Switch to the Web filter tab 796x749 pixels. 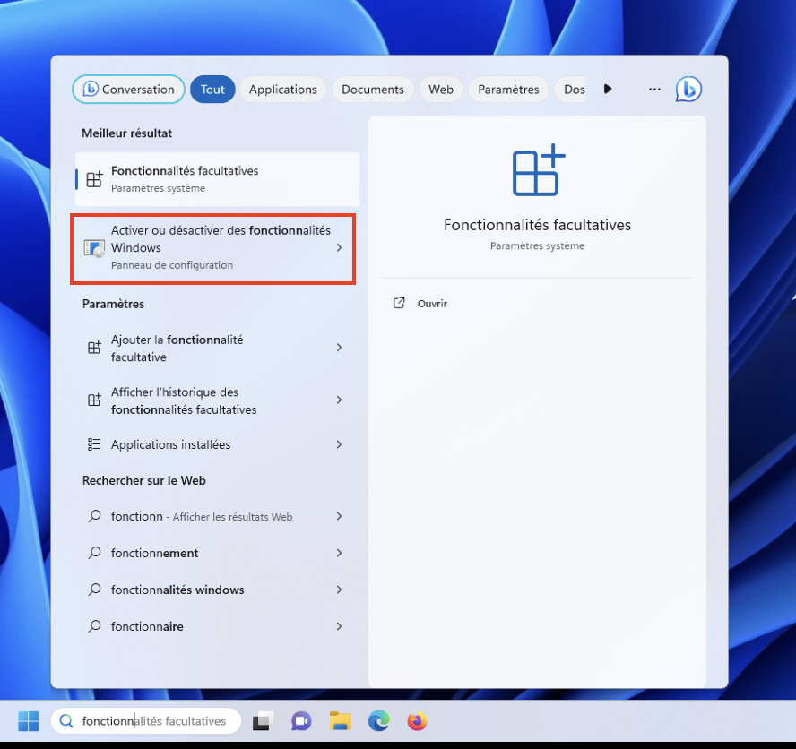[x=441, y=90]
